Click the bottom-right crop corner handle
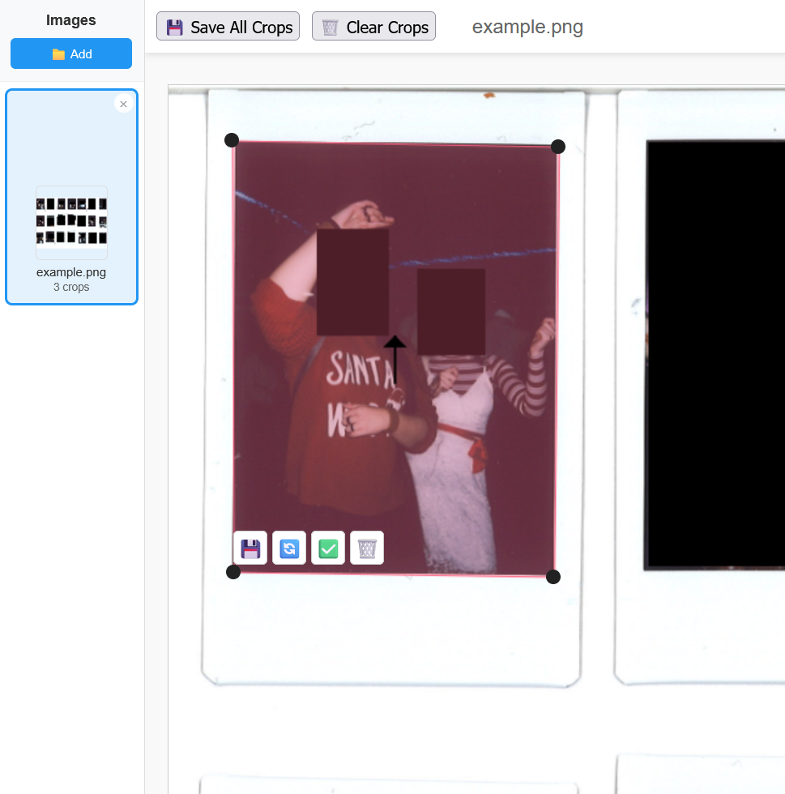785x794 pixels. [x=553, y=577]
